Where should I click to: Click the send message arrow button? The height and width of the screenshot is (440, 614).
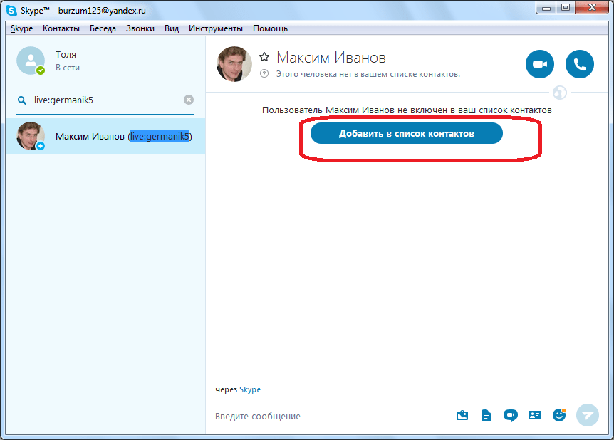(588, 415)
